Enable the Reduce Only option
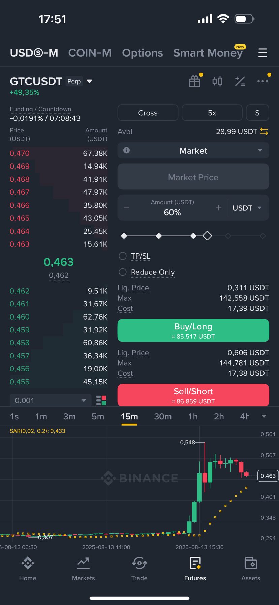279x605 pixels. [x=123, y=272]
